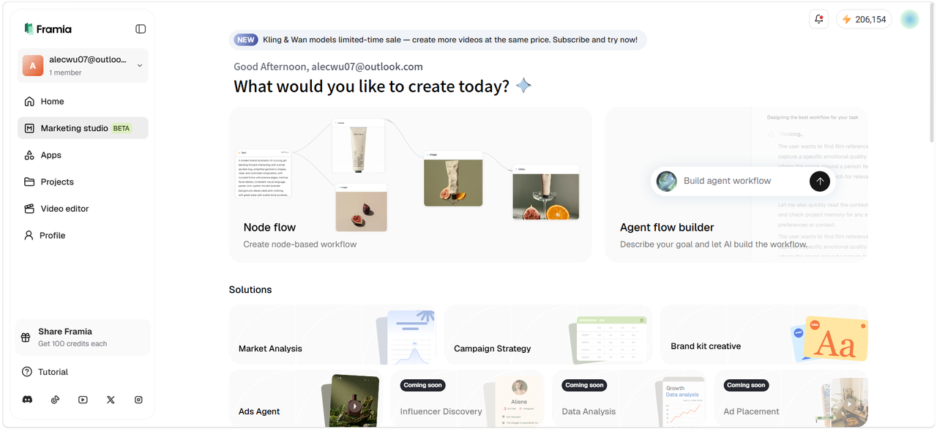The width and height of the screenshot is (937, 429).
Task: Open the Apps section
Action: click(x=83, y=155)
